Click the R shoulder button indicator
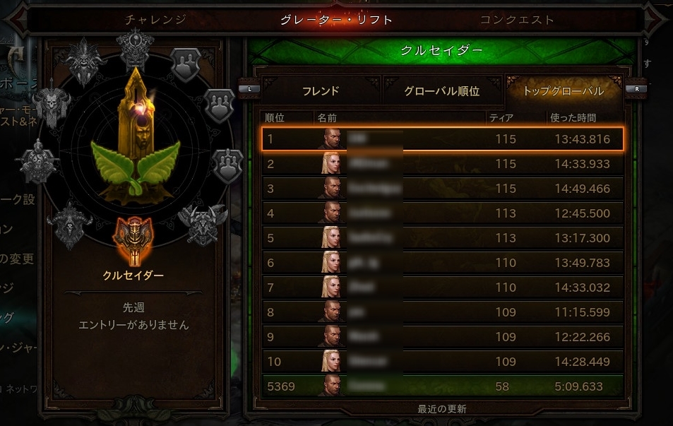This screenshot has height=426, width=673. pos(636,89)
